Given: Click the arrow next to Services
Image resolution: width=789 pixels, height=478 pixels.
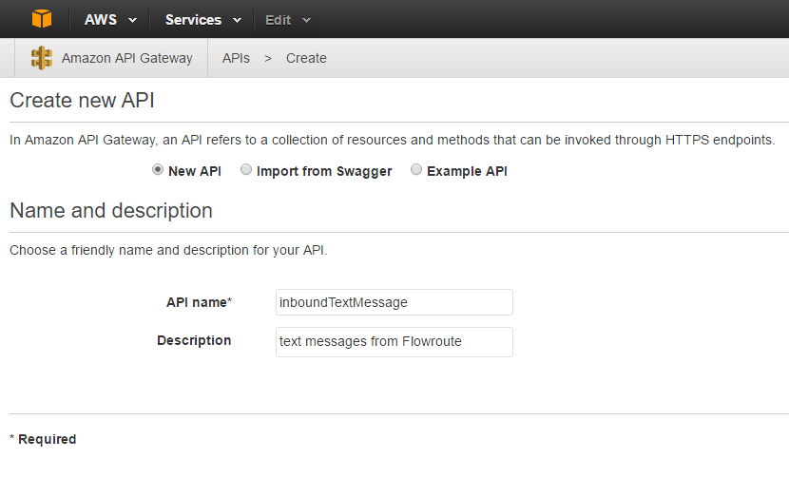Looking at the screenshot, I should coord(237,21).
